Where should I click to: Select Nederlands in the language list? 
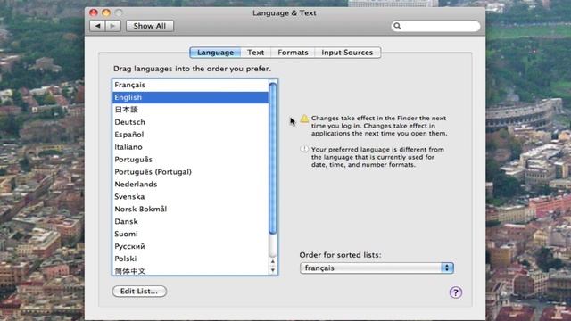point(190,185)
